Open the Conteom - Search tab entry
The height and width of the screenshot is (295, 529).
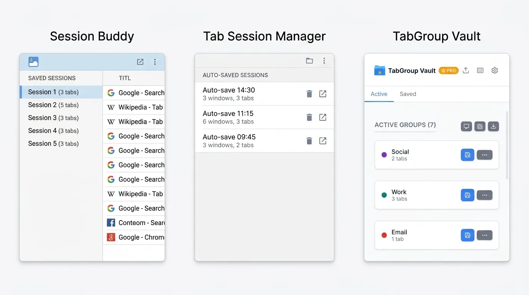point(134,223)
